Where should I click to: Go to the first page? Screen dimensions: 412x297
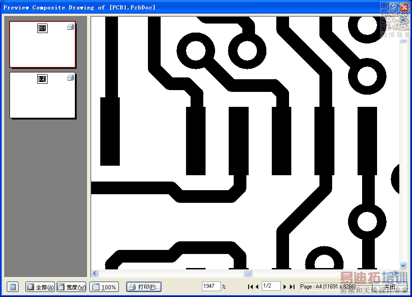pyautogui.click(x=250, y=287)
